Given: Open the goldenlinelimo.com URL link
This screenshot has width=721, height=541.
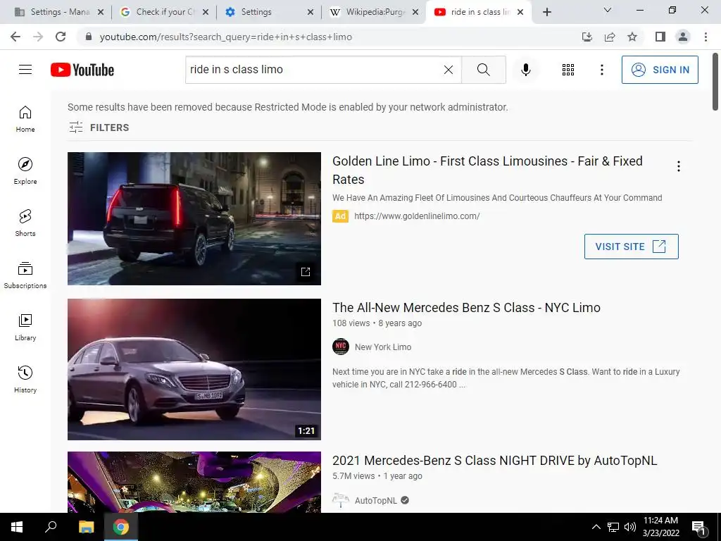Looking at the screenshot, I should (417, 216).
